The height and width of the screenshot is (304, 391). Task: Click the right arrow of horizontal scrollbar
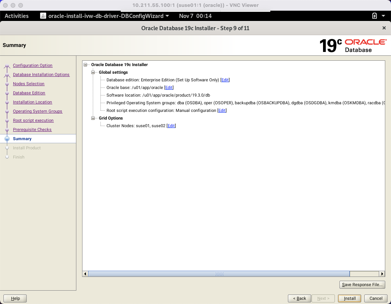tap(382, 274)
